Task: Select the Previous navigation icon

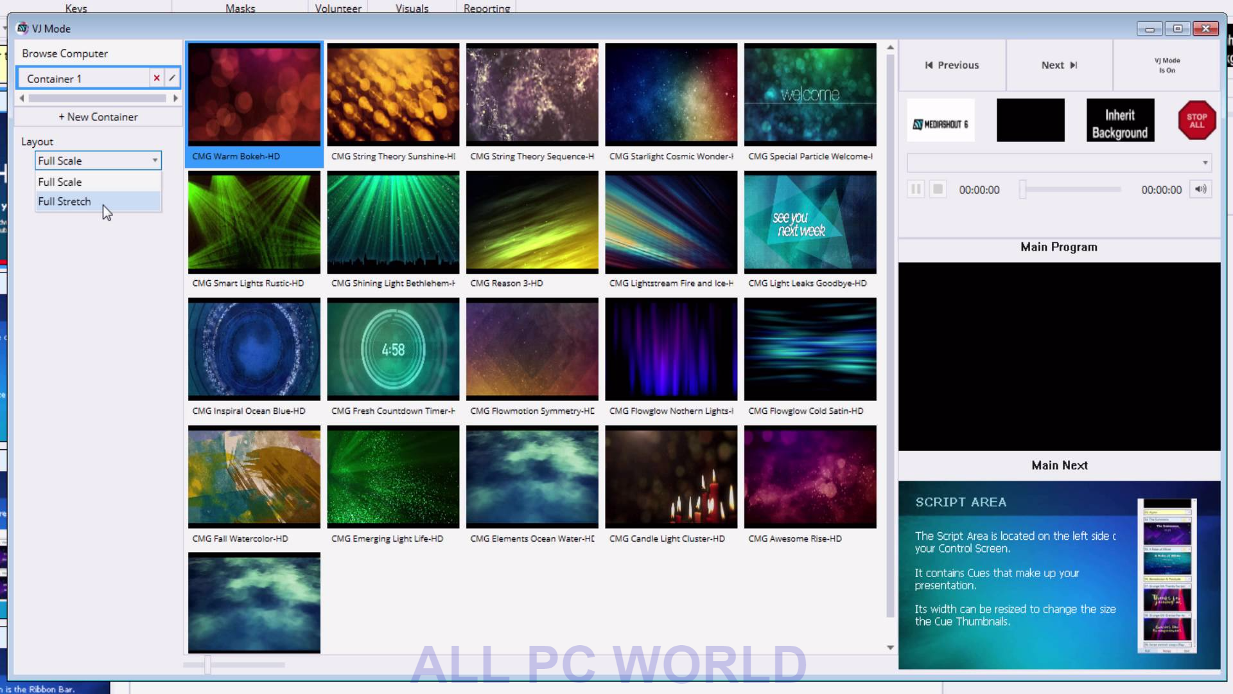Action: 928,64
